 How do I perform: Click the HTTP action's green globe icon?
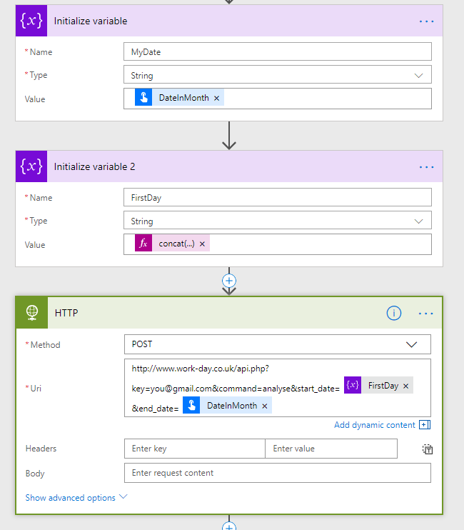coord(32,313)
